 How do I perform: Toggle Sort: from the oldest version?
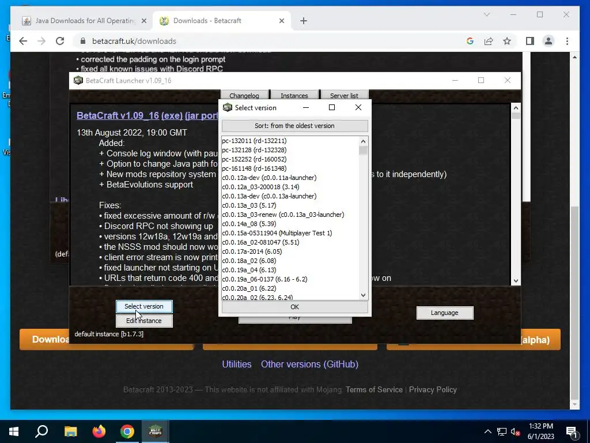click(x=294, y=126)
